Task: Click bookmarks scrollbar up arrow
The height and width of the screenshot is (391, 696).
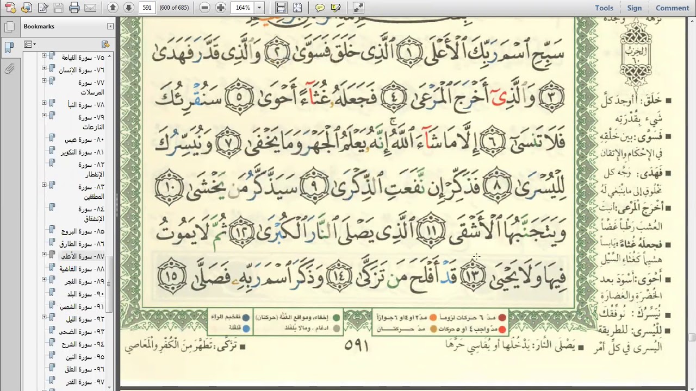Action: tap(109, 56)
